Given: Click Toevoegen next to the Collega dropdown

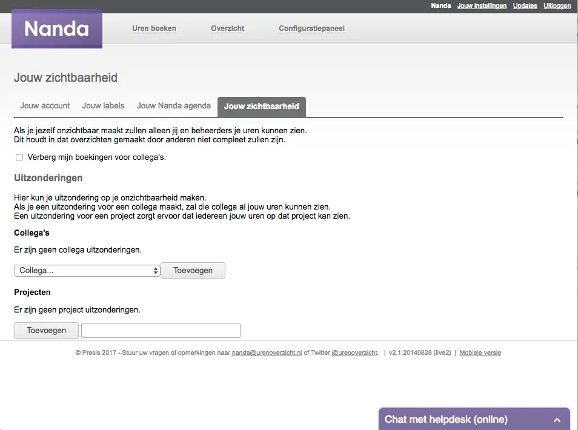Looking at the screenshot, I should 193,271.
